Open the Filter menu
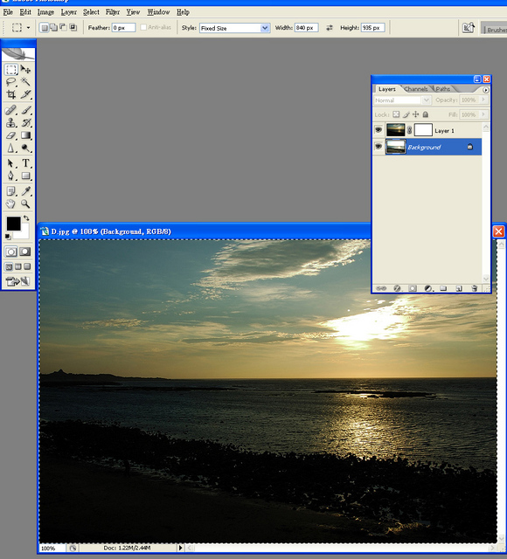 pyautogui.click(x=113, y=12)
